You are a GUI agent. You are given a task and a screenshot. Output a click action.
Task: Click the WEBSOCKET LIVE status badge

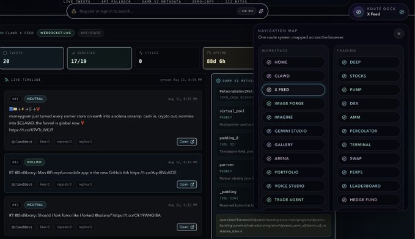coord(56,33)
